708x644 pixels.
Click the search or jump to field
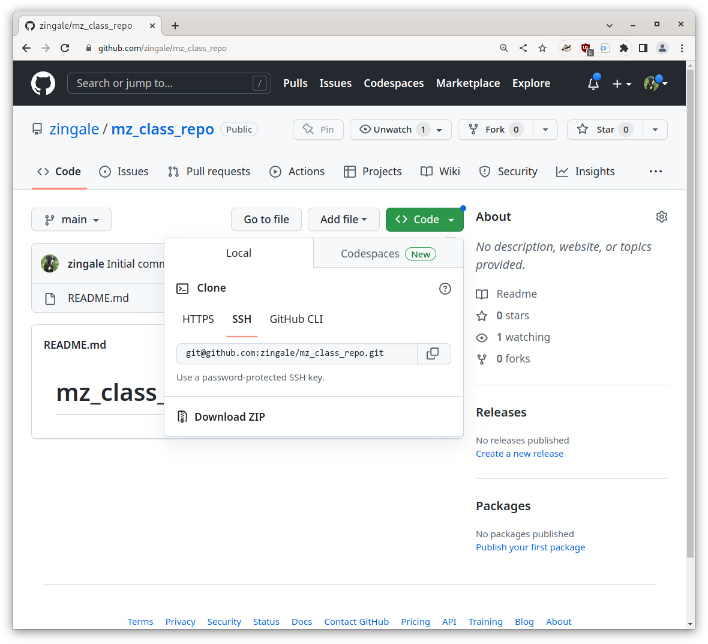point(169,83)
